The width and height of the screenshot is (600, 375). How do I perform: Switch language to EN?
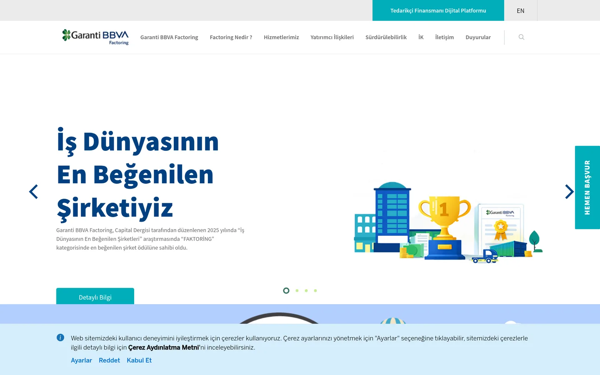tap(520, 10)
